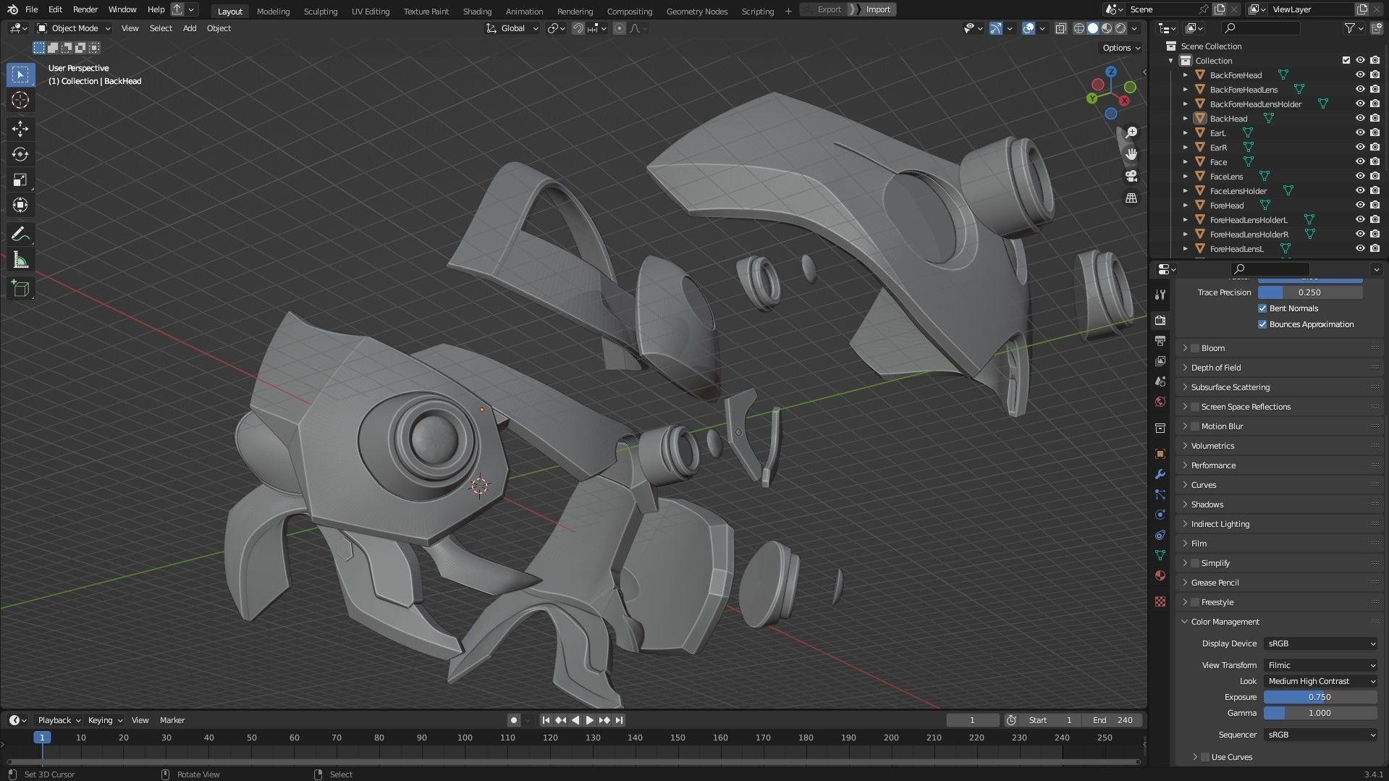1389x781 pixels.
Task: Select the Add Cube tool
Action: [20, 289]
